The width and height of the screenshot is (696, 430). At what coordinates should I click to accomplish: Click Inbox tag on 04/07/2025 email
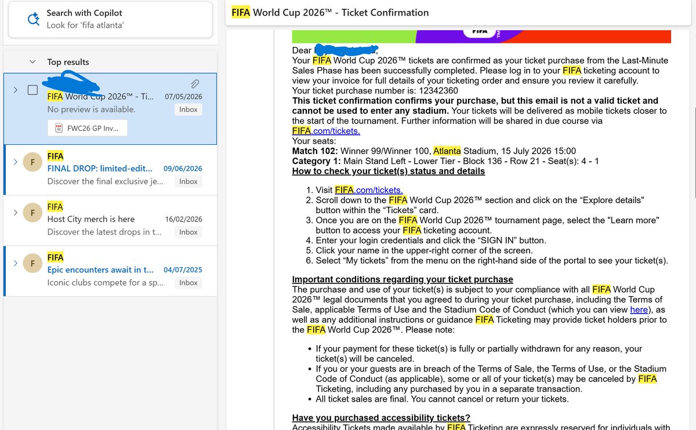tap(188, 283)
